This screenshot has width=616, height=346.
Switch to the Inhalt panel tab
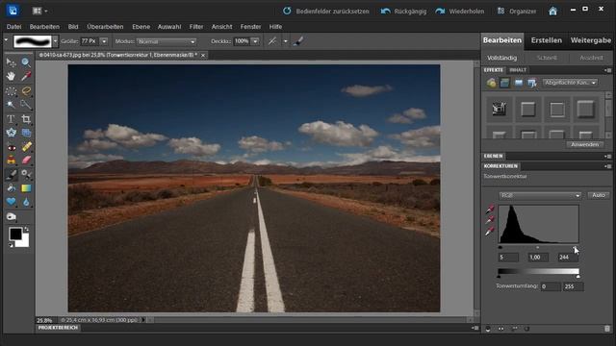[x=518, y=70]
